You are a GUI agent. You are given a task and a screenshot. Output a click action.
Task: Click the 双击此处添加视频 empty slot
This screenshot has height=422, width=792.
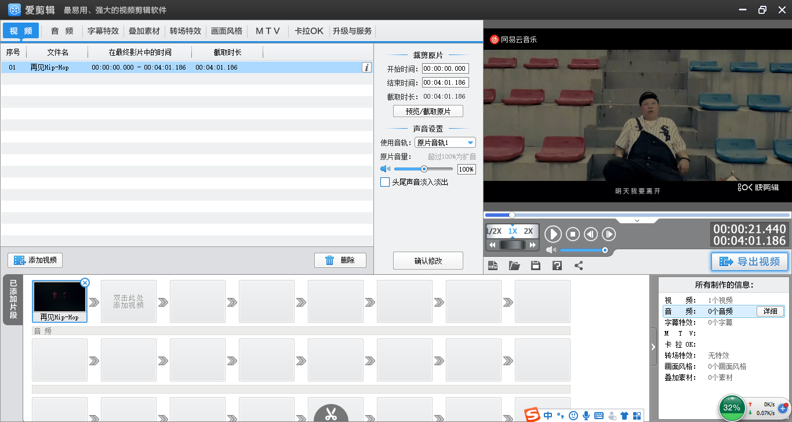(x=129, y=301)
